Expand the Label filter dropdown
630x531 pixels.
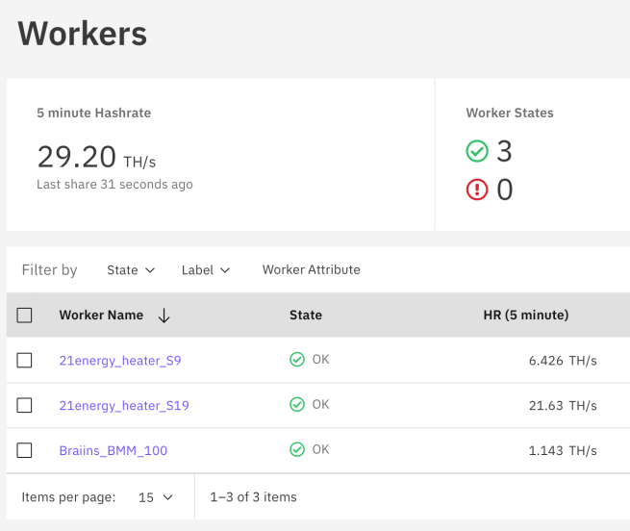[x=206, y=270]
